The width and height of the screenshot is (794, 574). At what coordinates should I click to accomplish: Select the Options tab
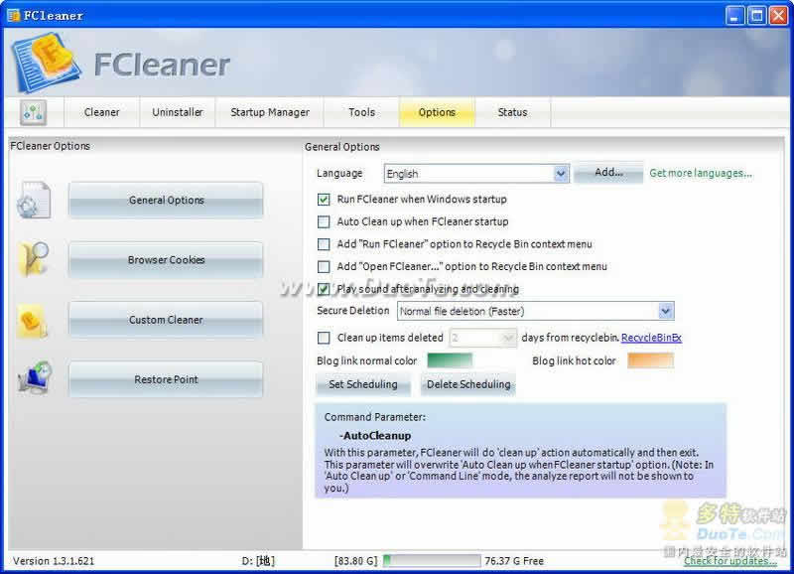(437, 112)
